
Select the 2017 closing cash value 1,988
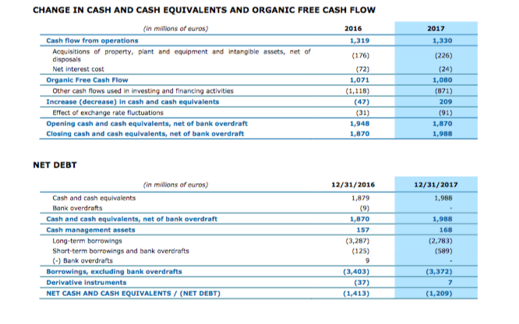pos(442,134)
